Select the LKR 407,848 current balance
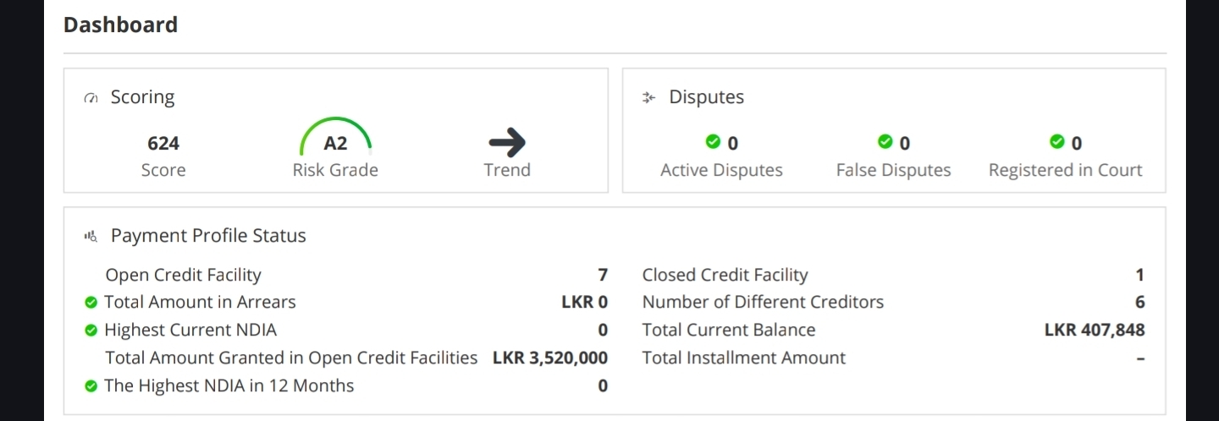1219x421 pixels. pyautogui.click(x=1095, y=330)
